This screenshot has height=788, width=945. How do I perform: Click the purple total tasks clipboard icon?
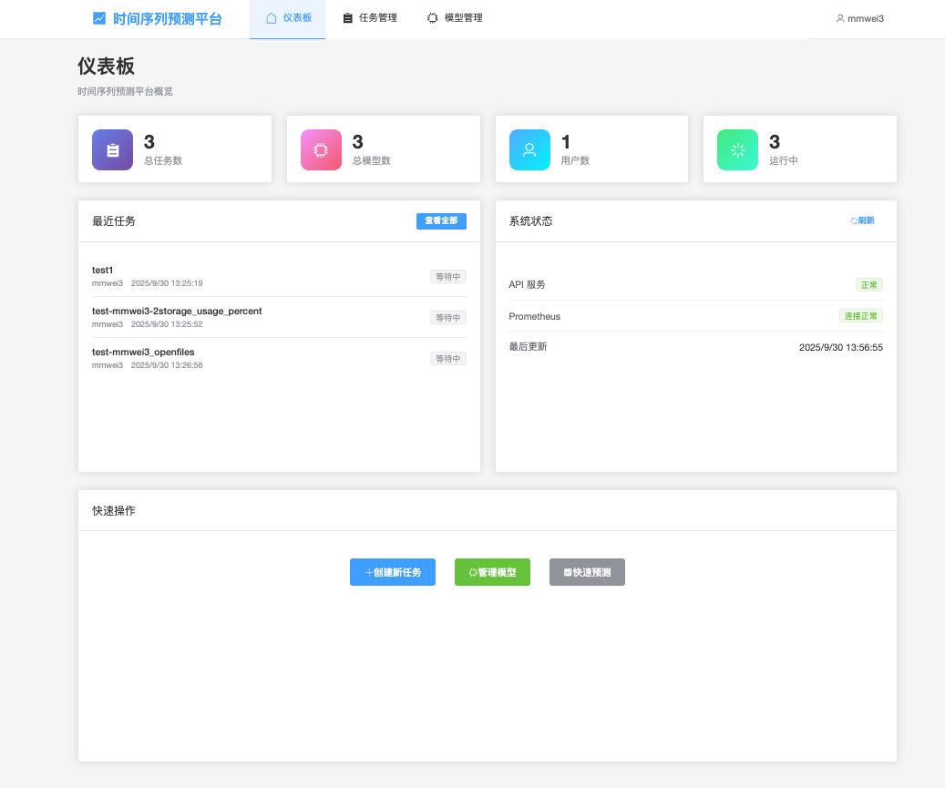coord(113,150)
